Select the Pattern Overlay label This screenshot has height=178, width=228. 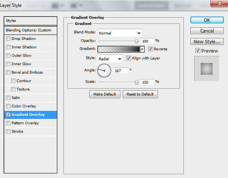coord(25,123)
